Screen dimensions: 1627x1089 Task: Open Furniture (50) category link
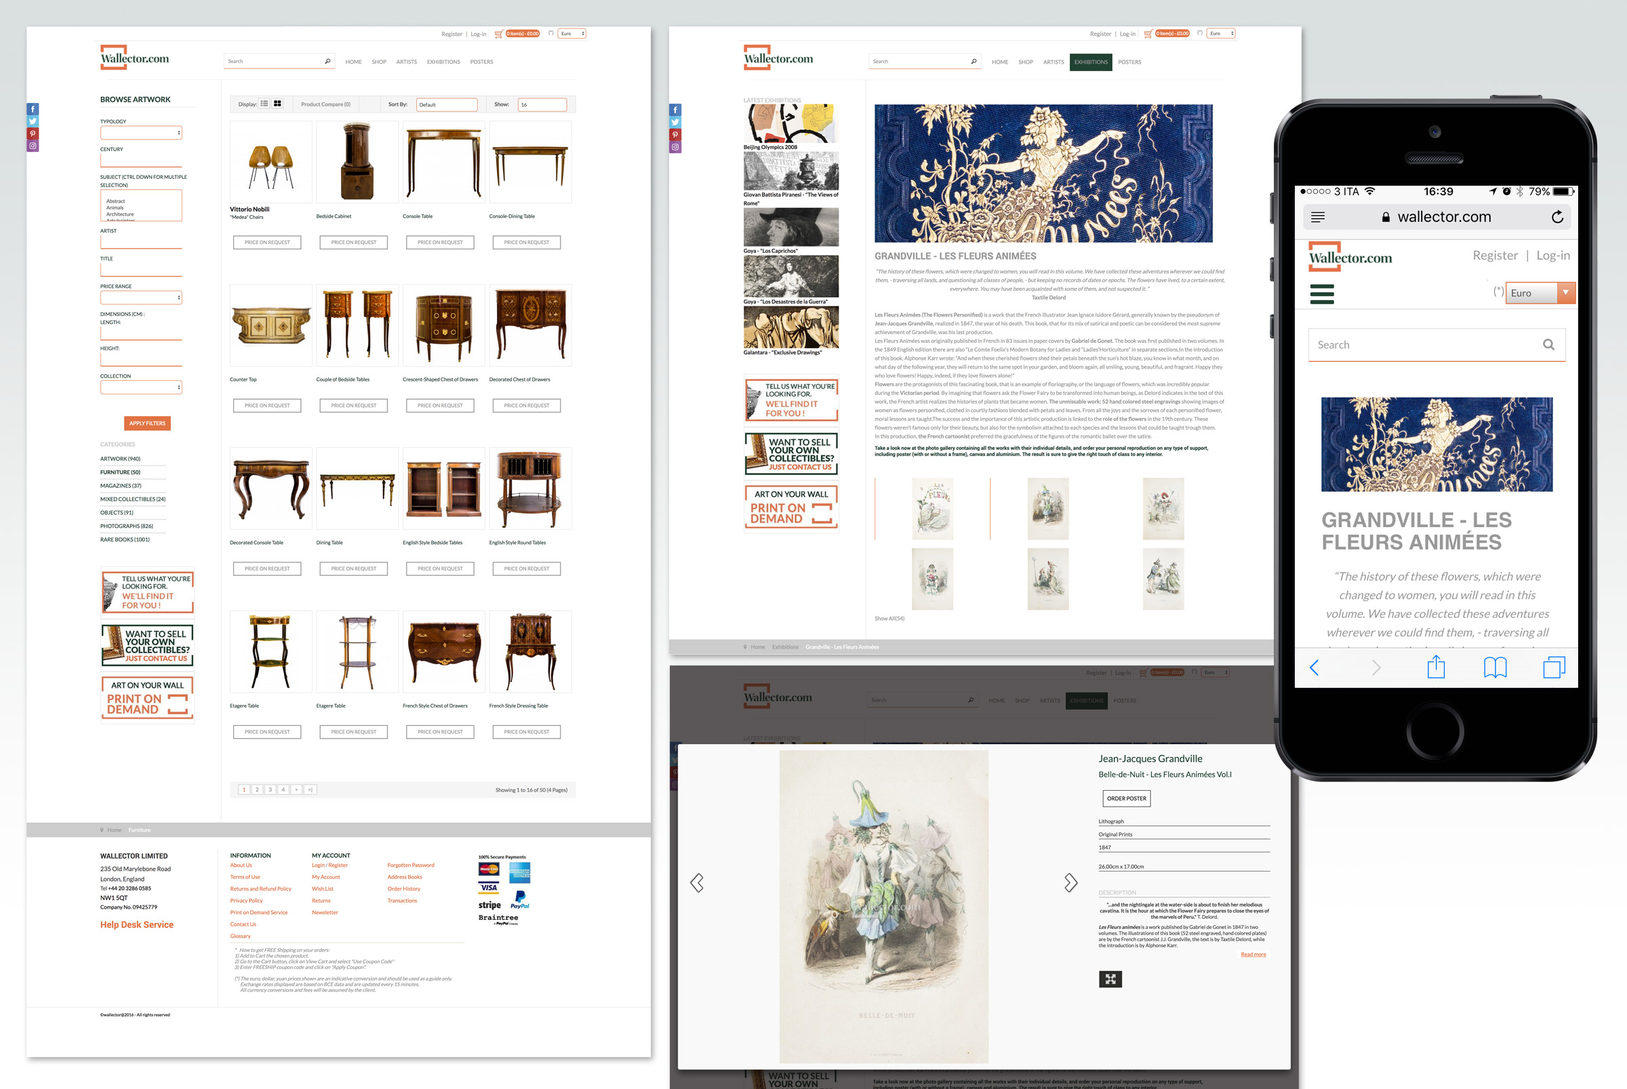tap(120, 472)
